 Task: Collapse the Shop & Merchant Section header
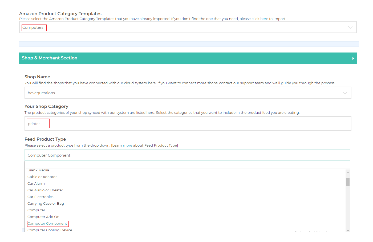[x=188, y=58]
